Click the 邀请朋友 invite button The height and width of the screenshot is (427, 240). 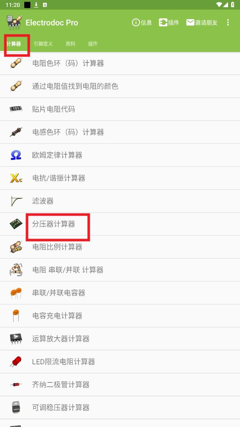pos(202,23)
